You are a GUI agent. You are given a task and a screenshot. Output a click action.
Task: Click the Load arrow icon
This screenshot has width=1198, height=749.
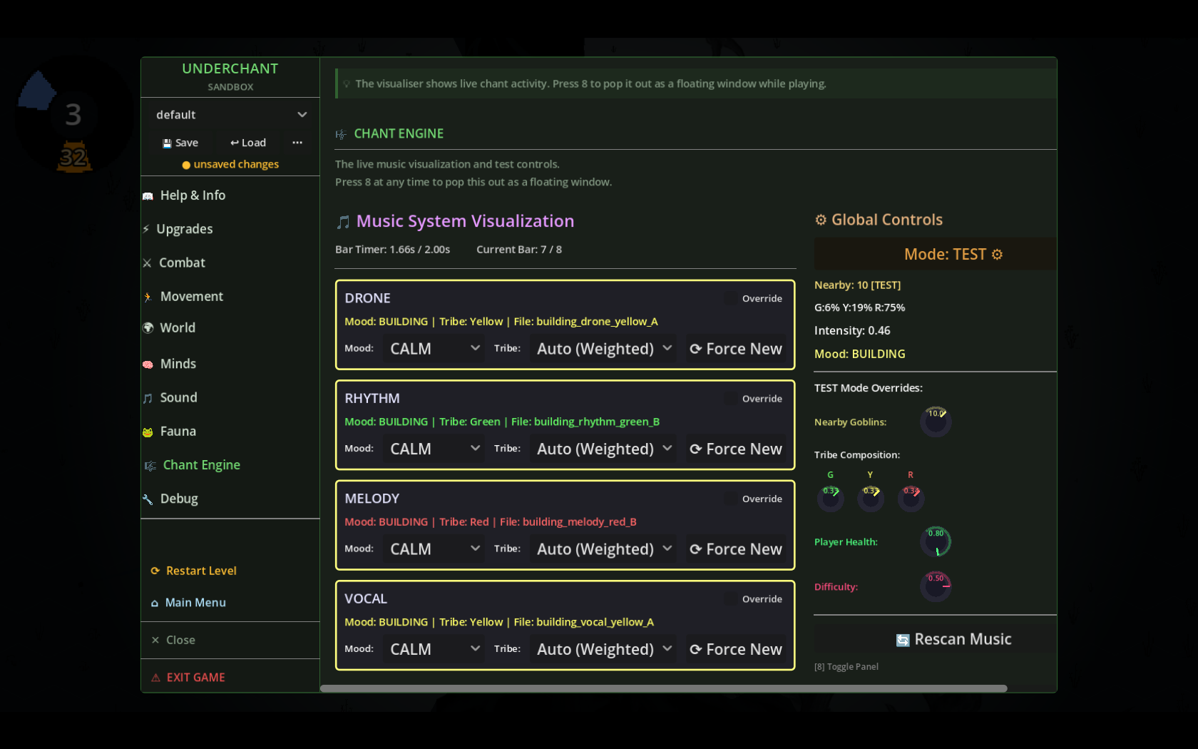[x=235, y=143]
